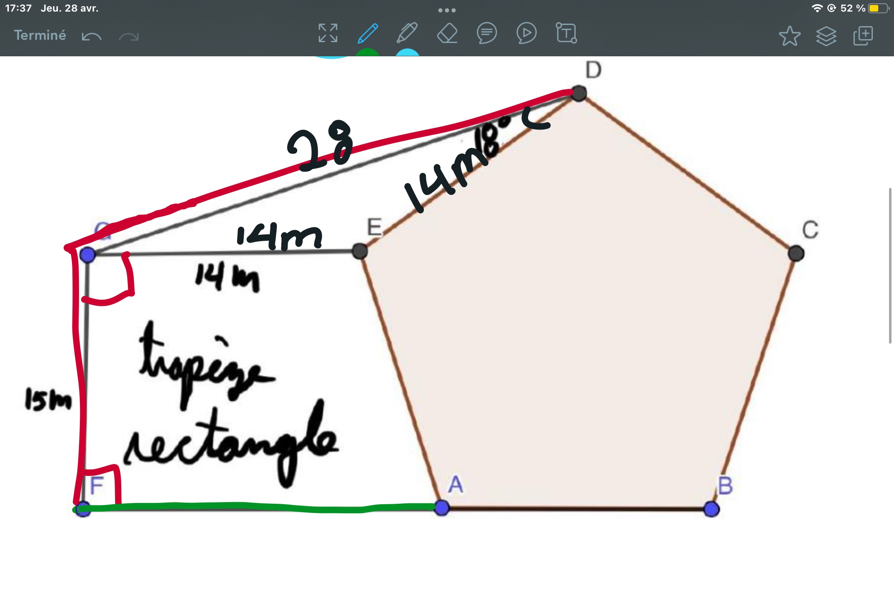Viewport: 894px width, 599px height.
Task: Click the star favorite icon
Action: coord(789,36)
